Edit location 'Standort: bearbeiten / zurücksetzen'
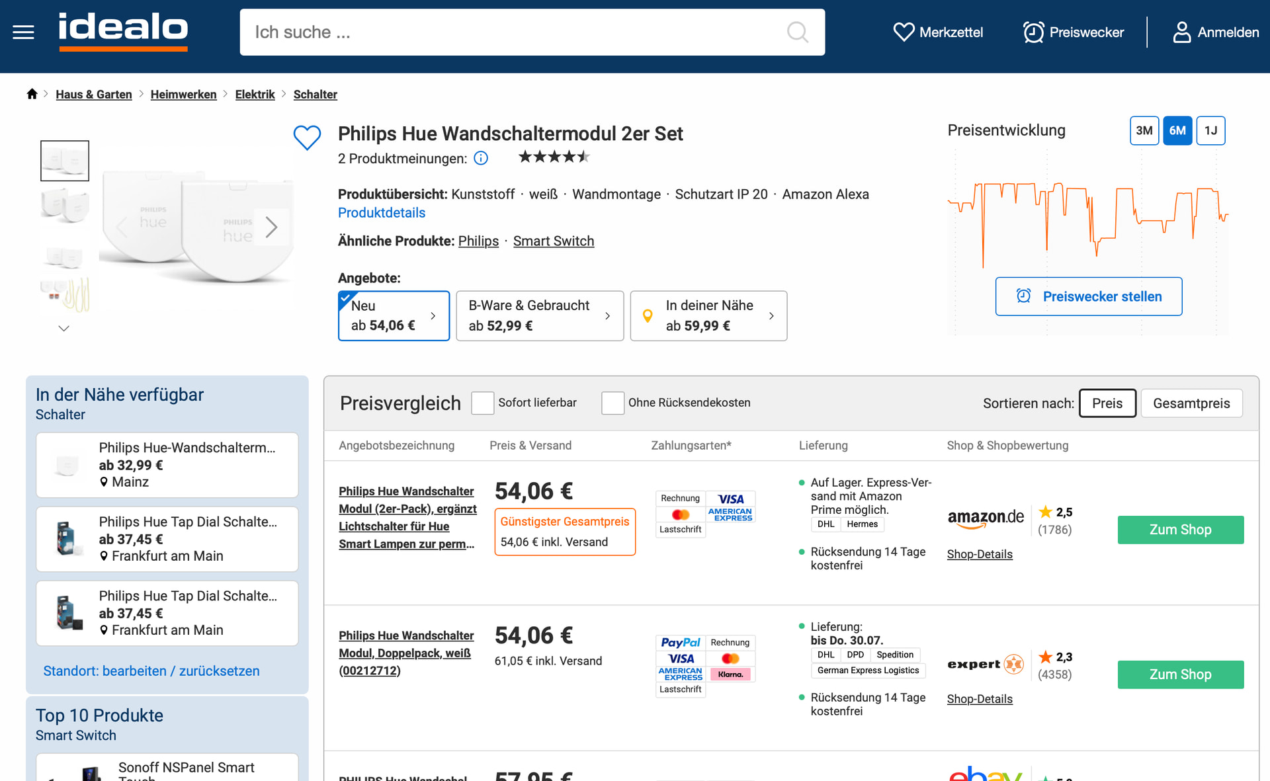Image resolution: width=1270 pixels, height=781 pixels. tap(151, 671)
